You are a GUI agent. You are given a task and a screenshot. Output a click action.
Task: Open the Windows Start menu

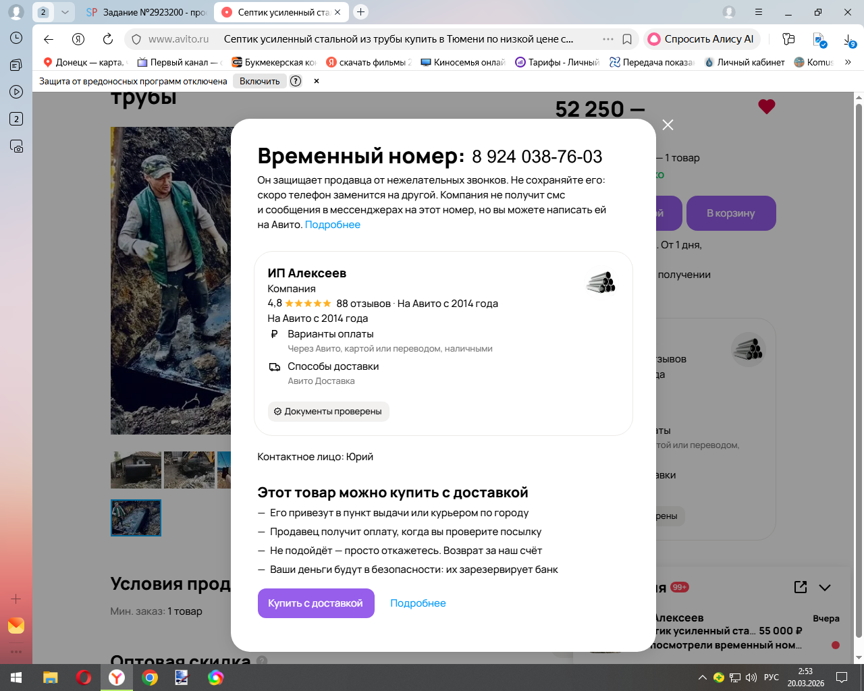pyautogui.click(x=16, y=678)
